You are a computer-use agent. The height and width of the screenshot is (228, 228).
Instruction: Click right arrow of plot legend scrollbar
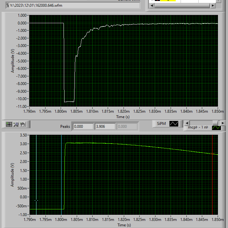(223, 123)
